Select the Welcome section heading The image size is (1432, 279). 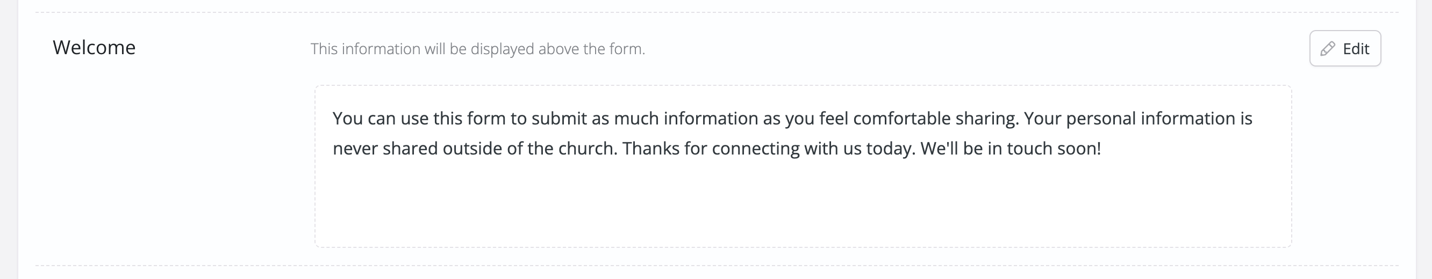click(x=94, y=48)
